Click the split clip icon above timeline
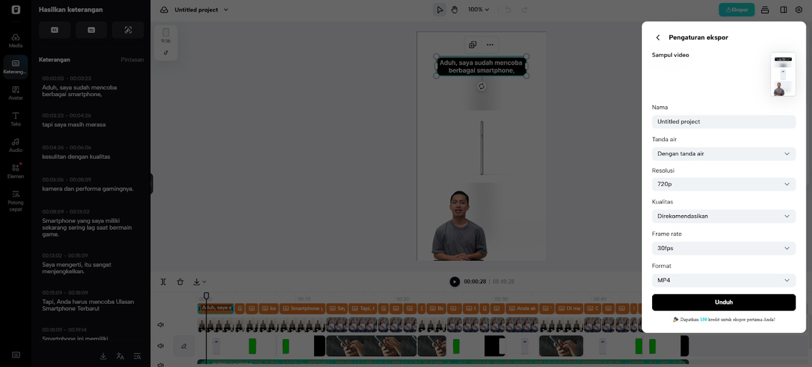812x367 pixels. 164,282
